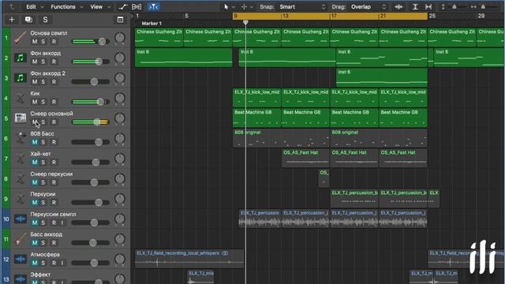Select first ELX_TJ_kick_low_mid region

(256, 98)
